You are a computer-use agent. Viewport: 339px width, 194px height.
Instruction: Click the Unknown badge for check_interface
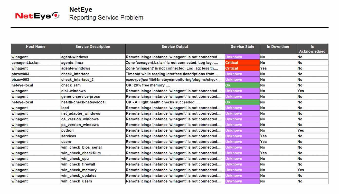pyautogui.click(x=242, y=74)
